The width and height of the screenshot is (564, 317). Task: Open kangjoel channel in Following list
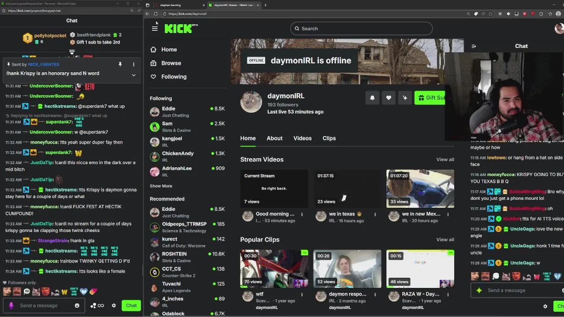[187, 141]
